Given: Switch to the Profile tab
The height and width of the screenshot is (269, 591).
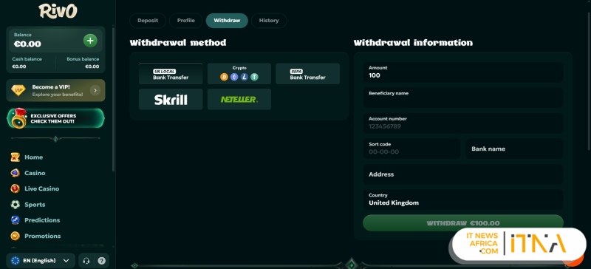Looking at the screenshot, I should [x=186, y=21].
